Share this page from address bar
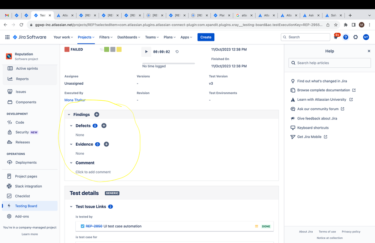Viewport: 375px width, 243px height. 328,25
